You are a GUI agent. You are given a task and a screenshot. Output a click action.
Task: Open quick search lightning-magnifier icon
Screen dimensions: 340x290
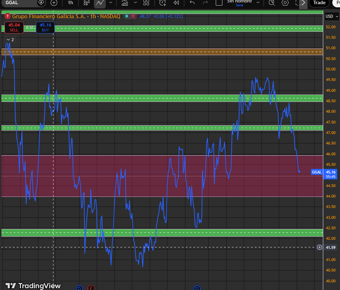click(x=272, y=3)
